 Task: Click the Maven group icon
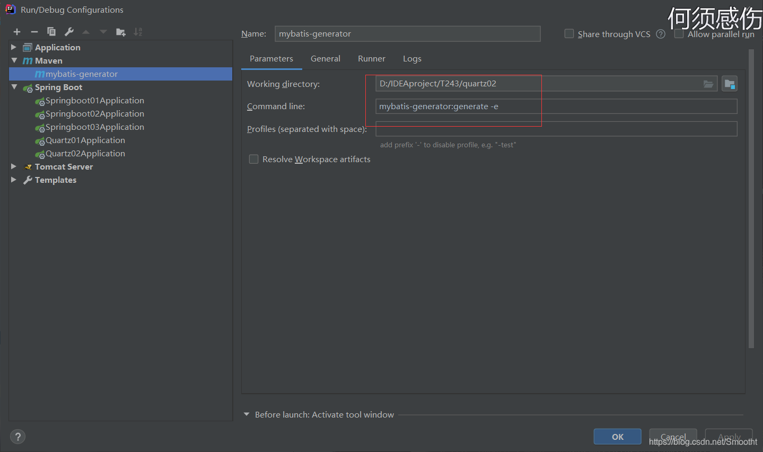[28, 61]
